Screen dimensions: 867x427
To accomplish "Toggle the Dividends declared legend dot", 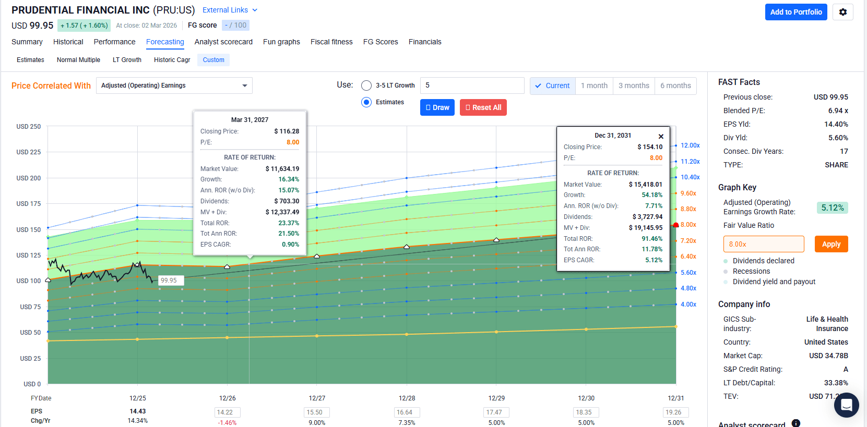I will coord(726,261).
